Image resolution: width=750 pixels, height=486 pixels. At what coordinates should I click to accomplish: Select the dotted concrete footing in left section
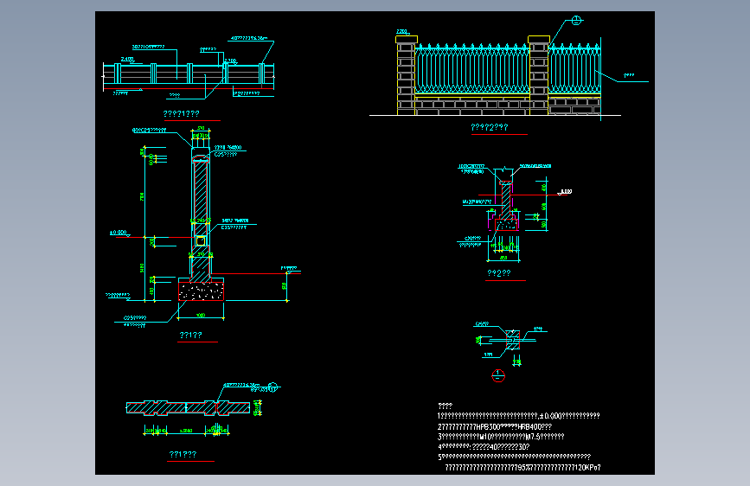201,291
